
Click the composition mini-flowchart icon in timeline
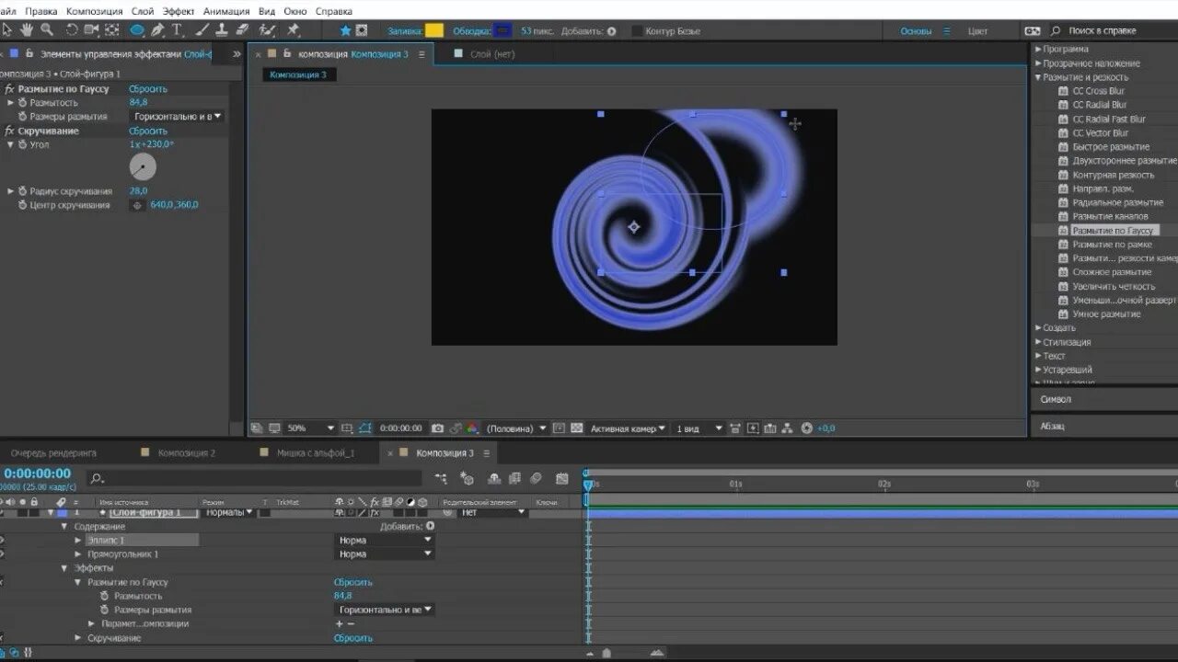[442, 478]
